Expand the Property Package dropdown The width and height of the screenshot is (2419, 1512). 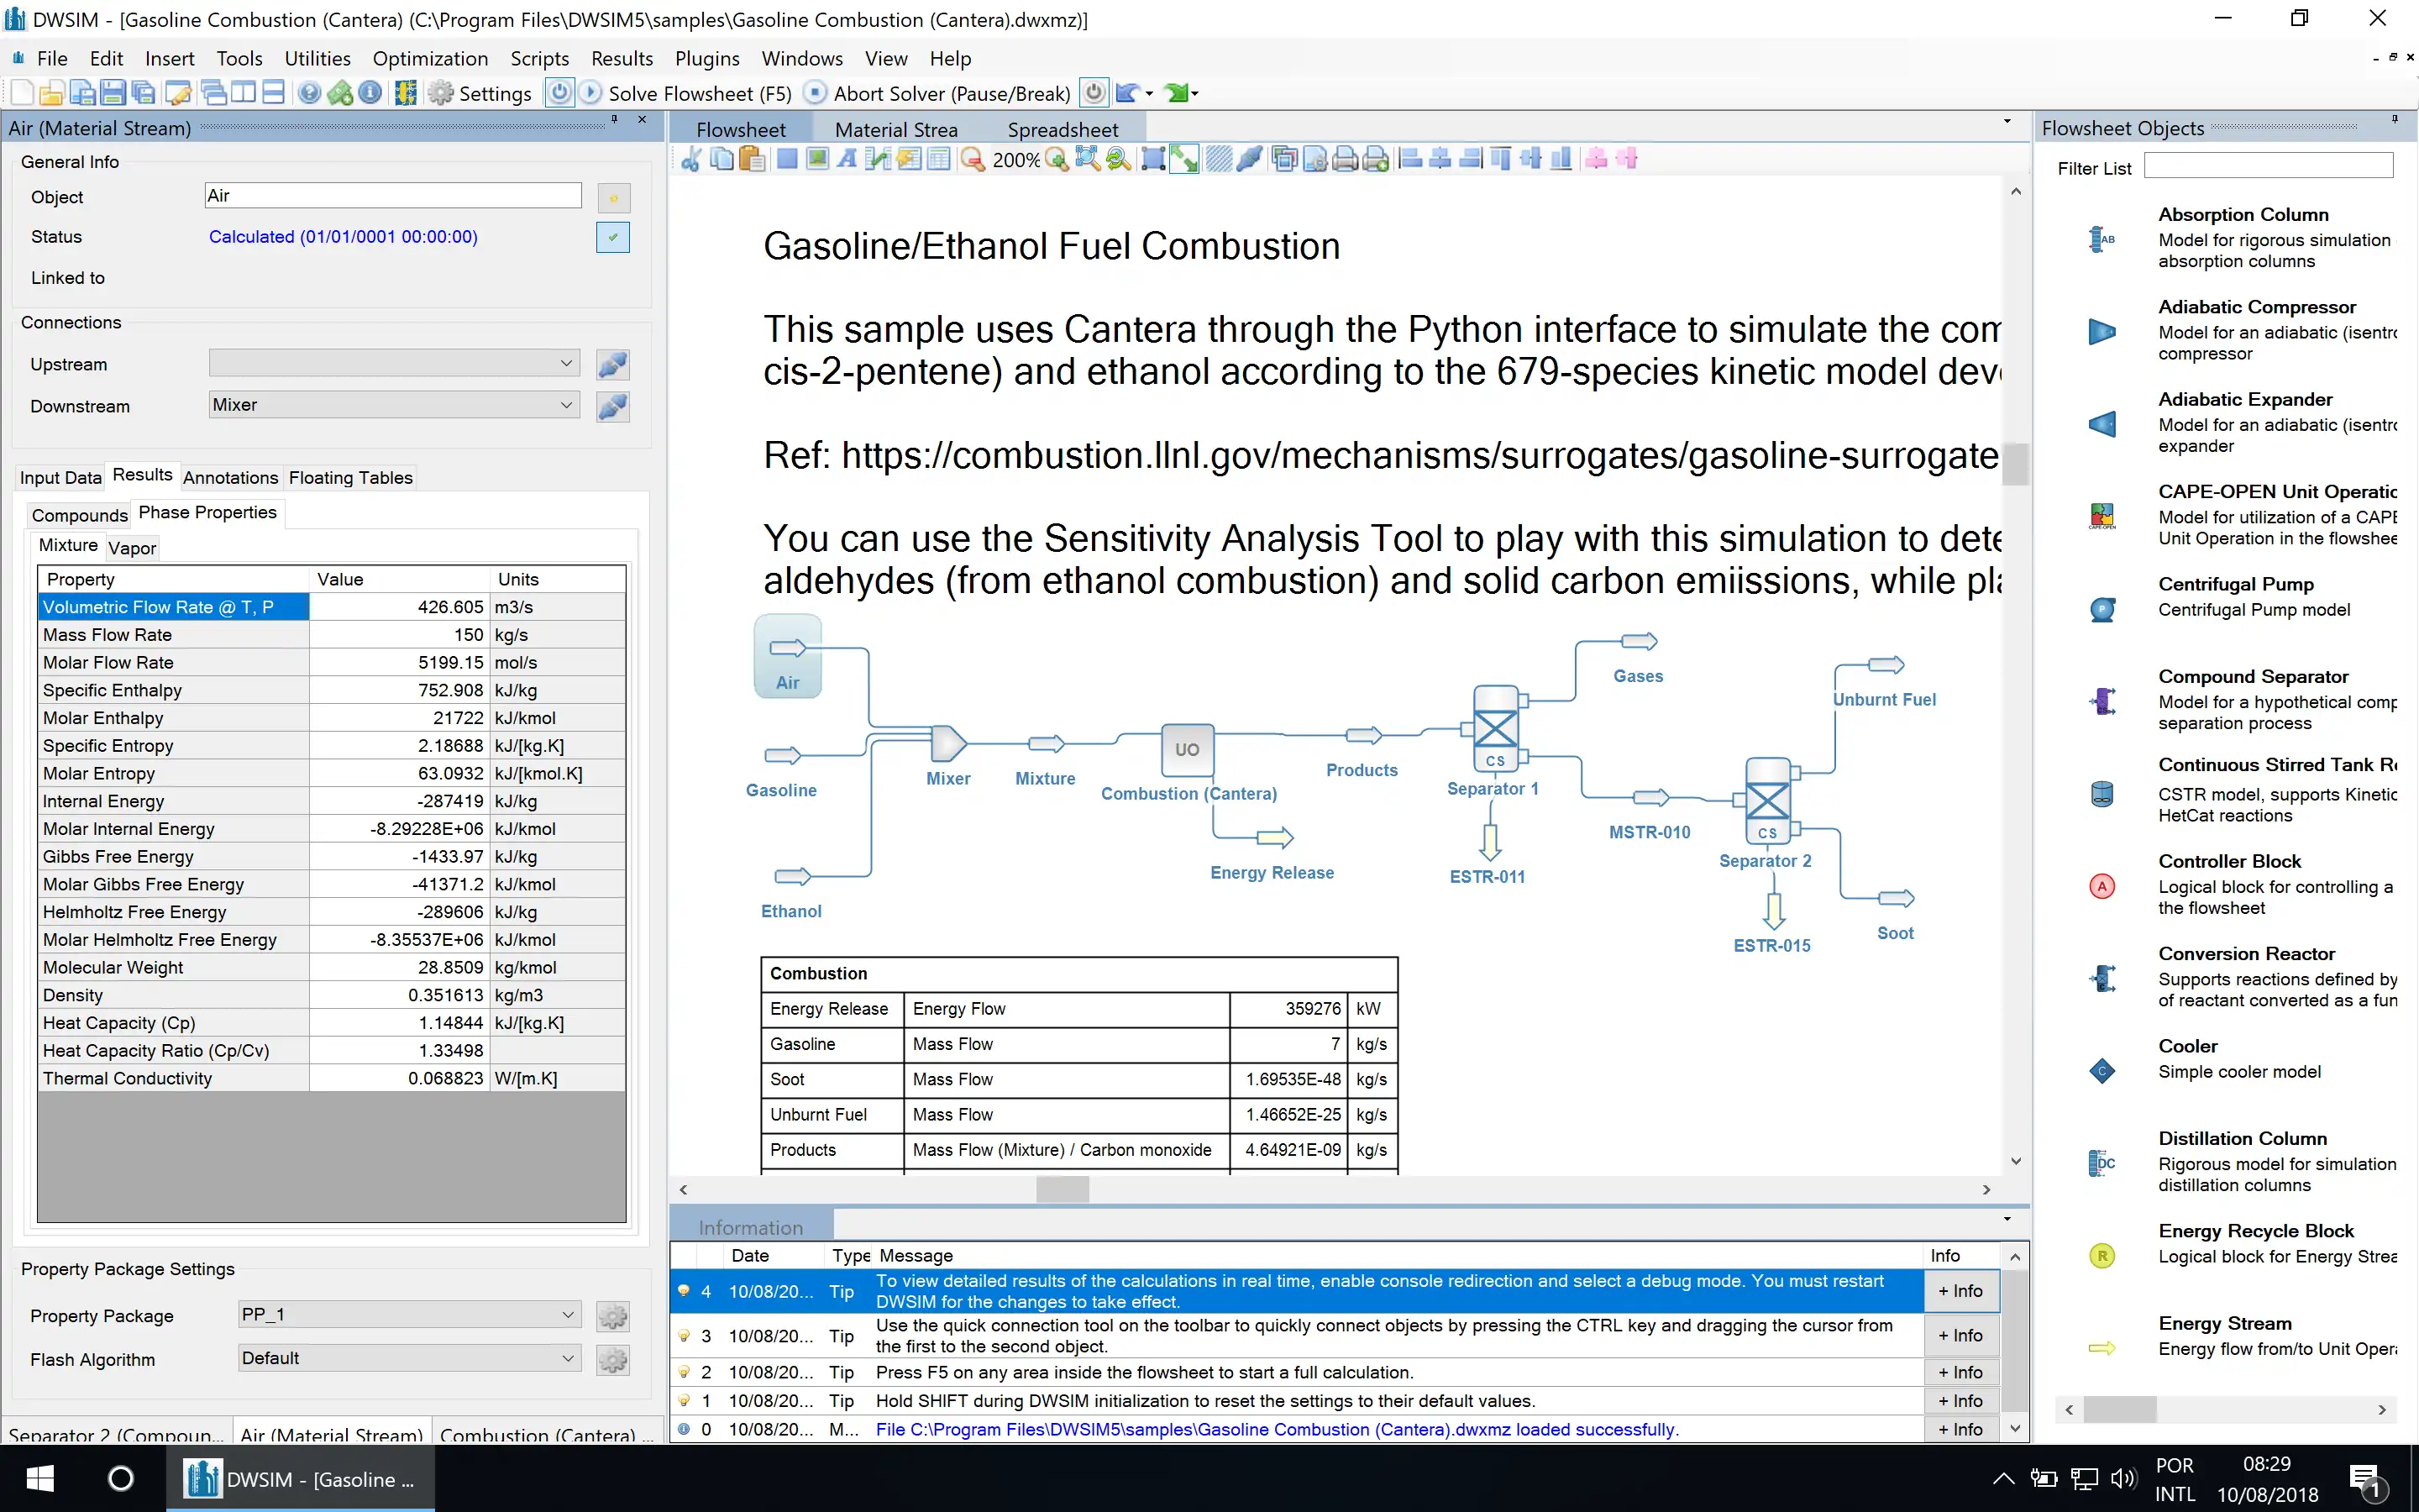[x=566, y=1314]
